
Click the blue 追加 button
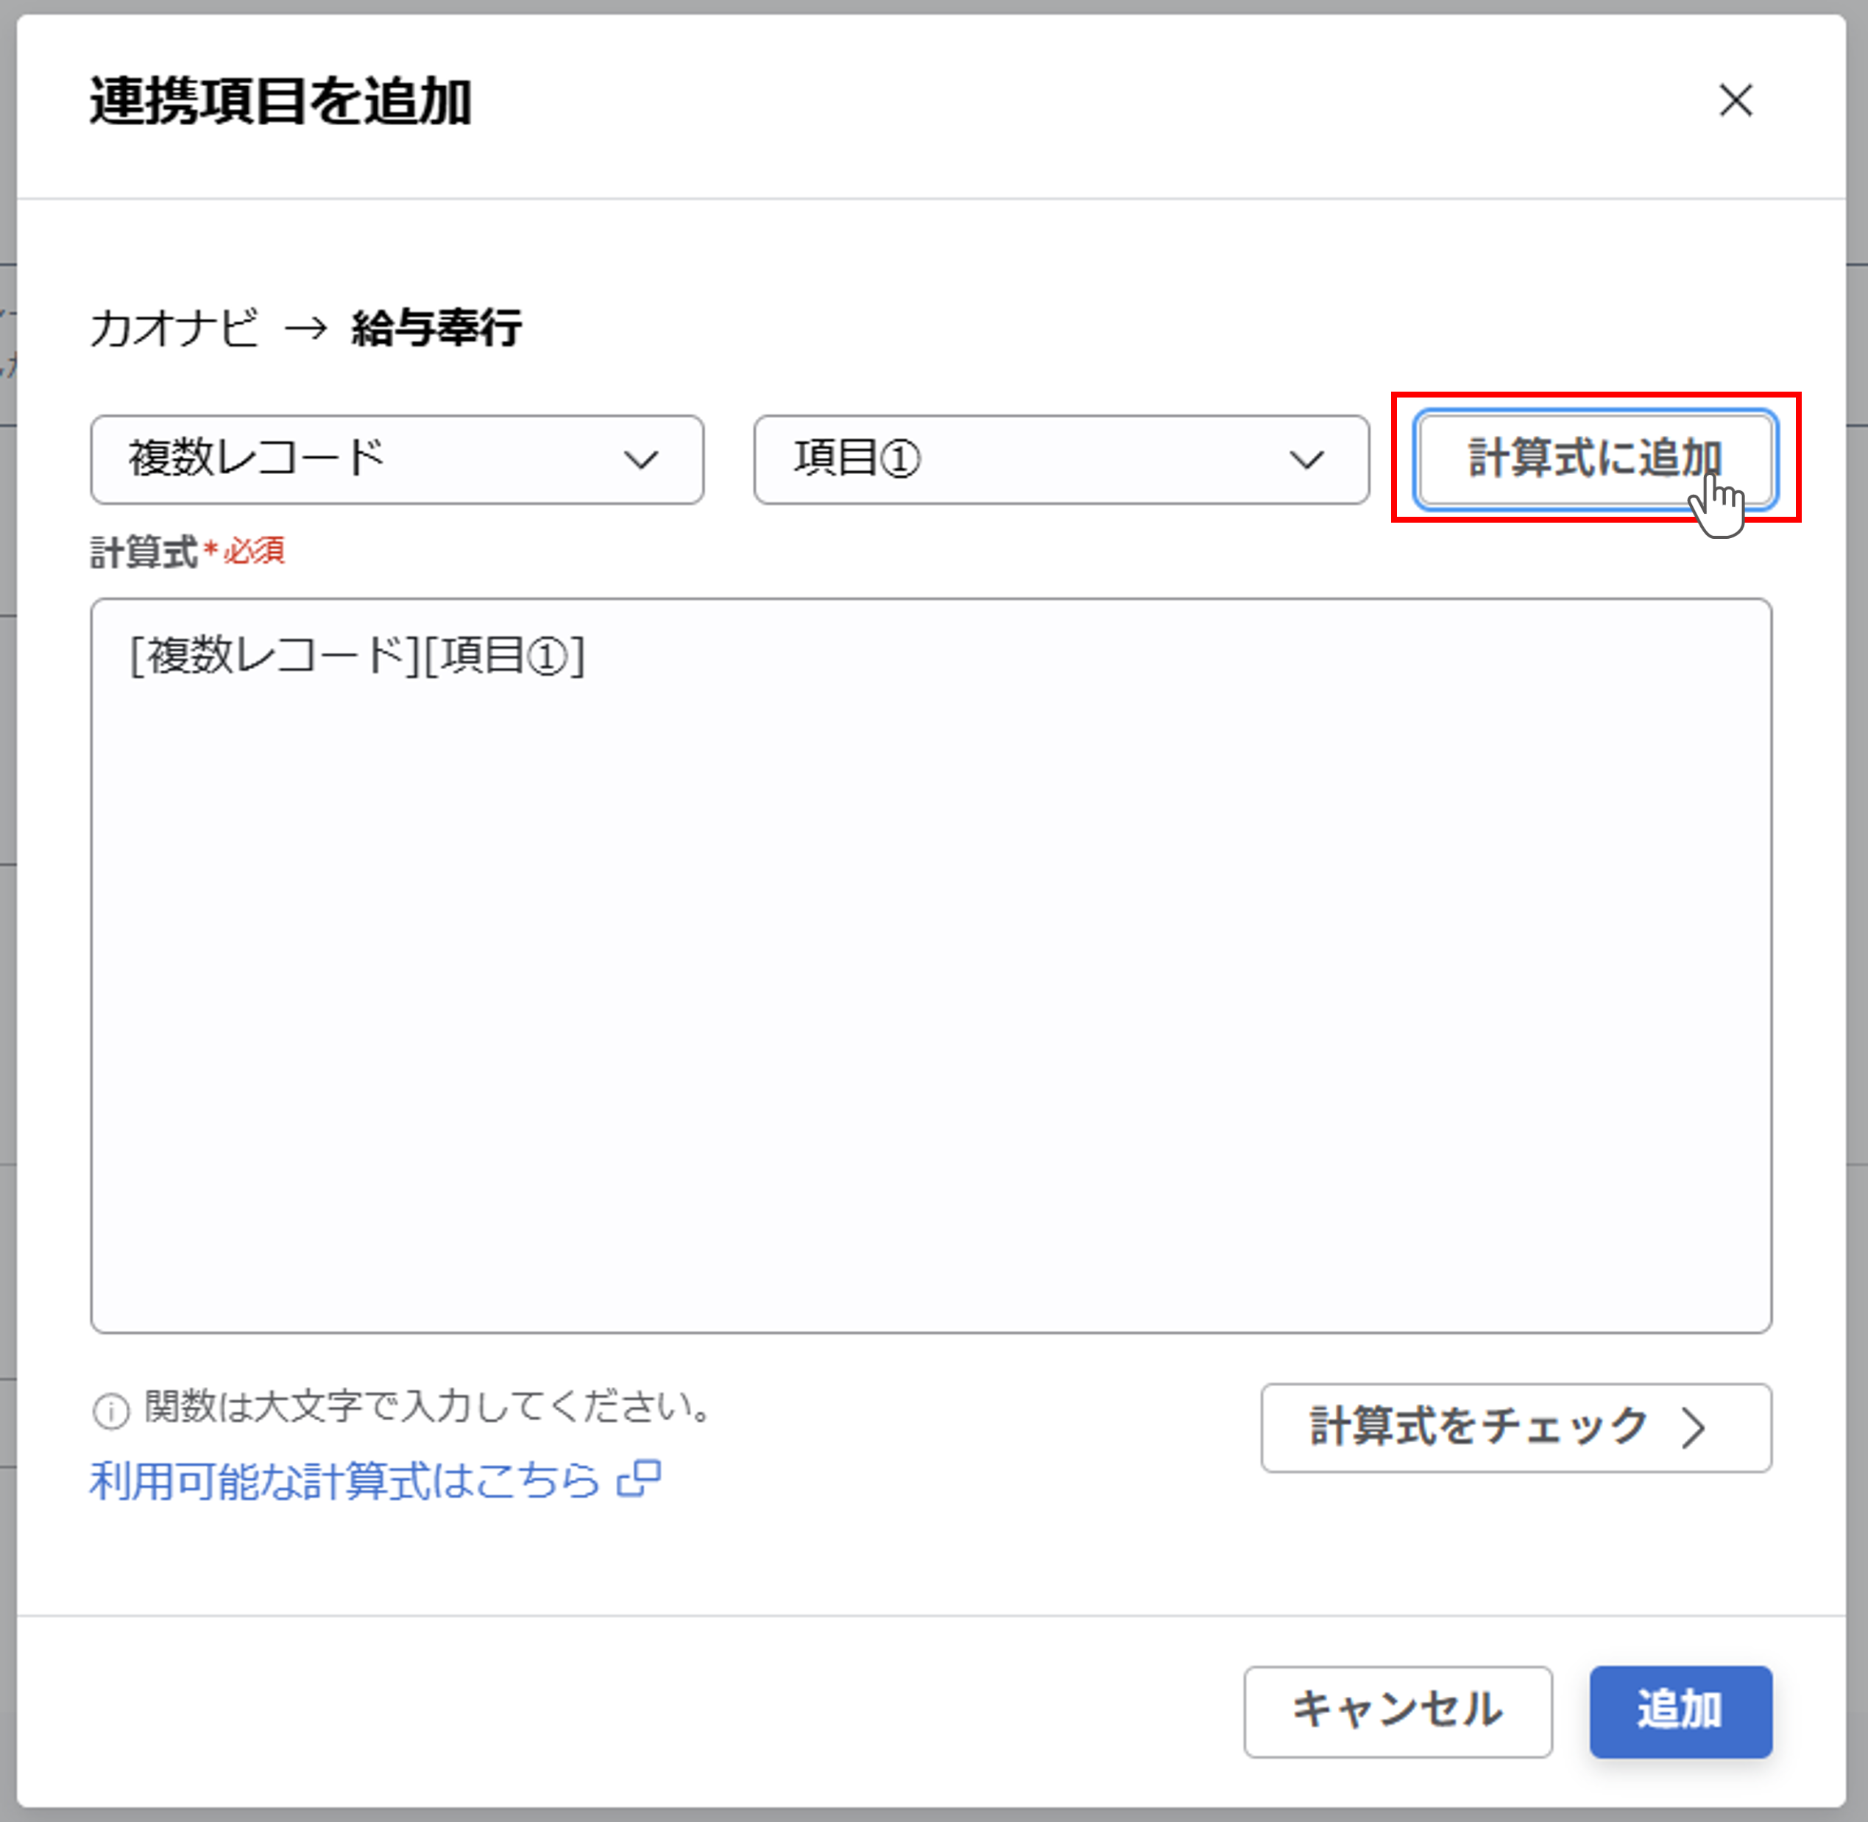tap(1680, 1712)
